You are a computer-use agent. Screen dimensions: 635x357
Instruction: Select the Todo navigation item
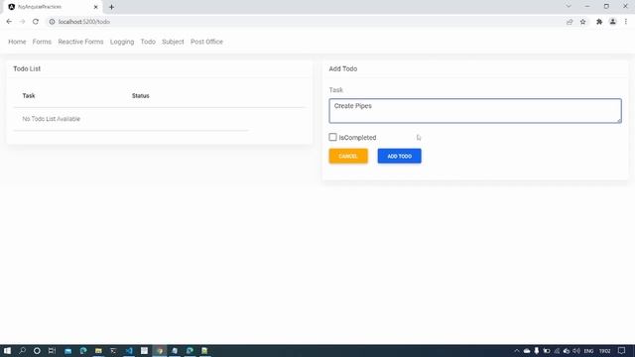click(148, 42)
